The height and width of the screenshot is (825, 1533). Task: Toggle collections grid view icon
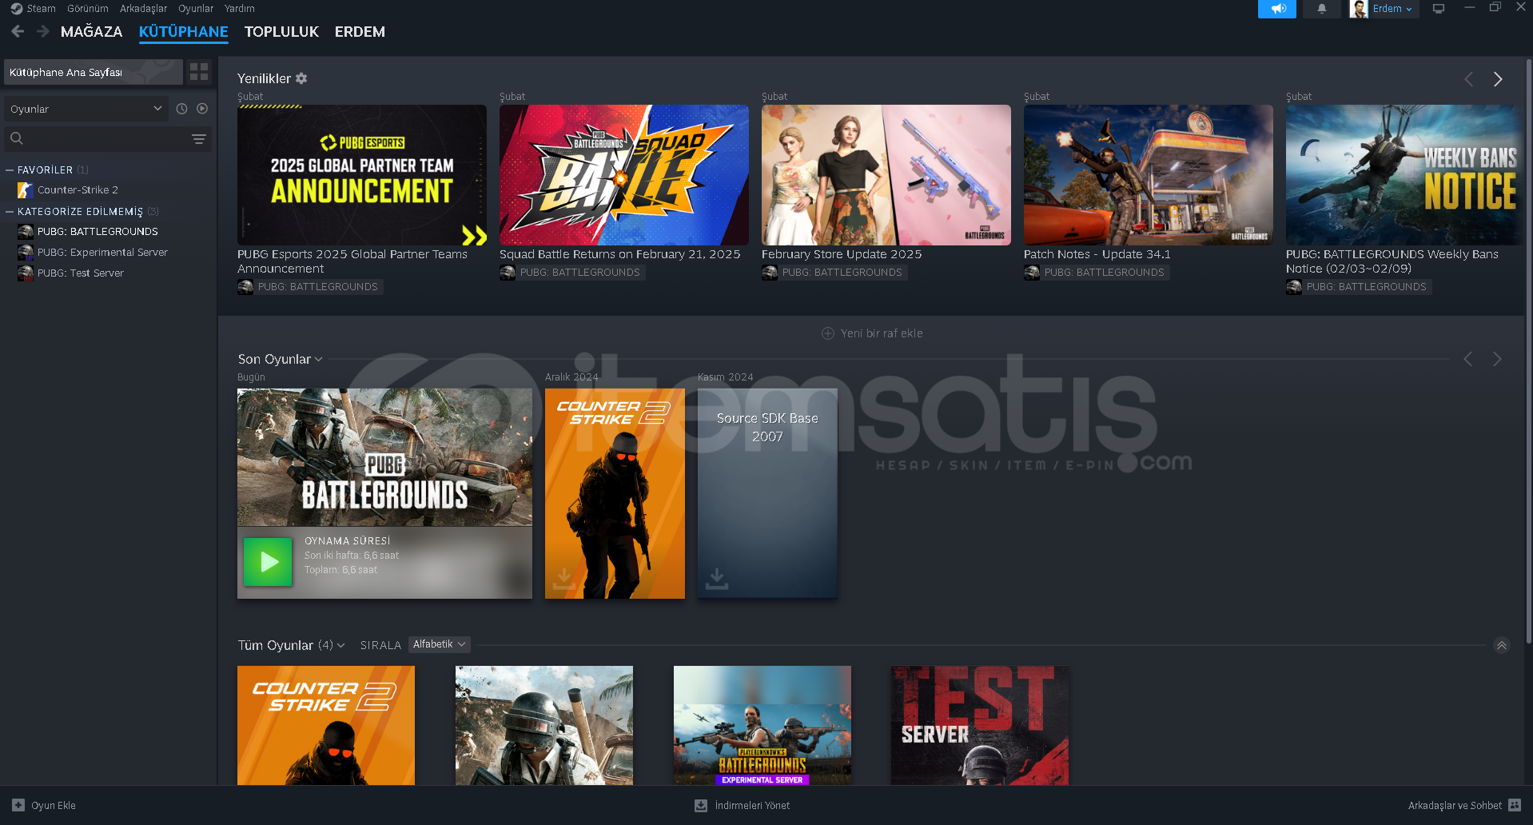199,72
